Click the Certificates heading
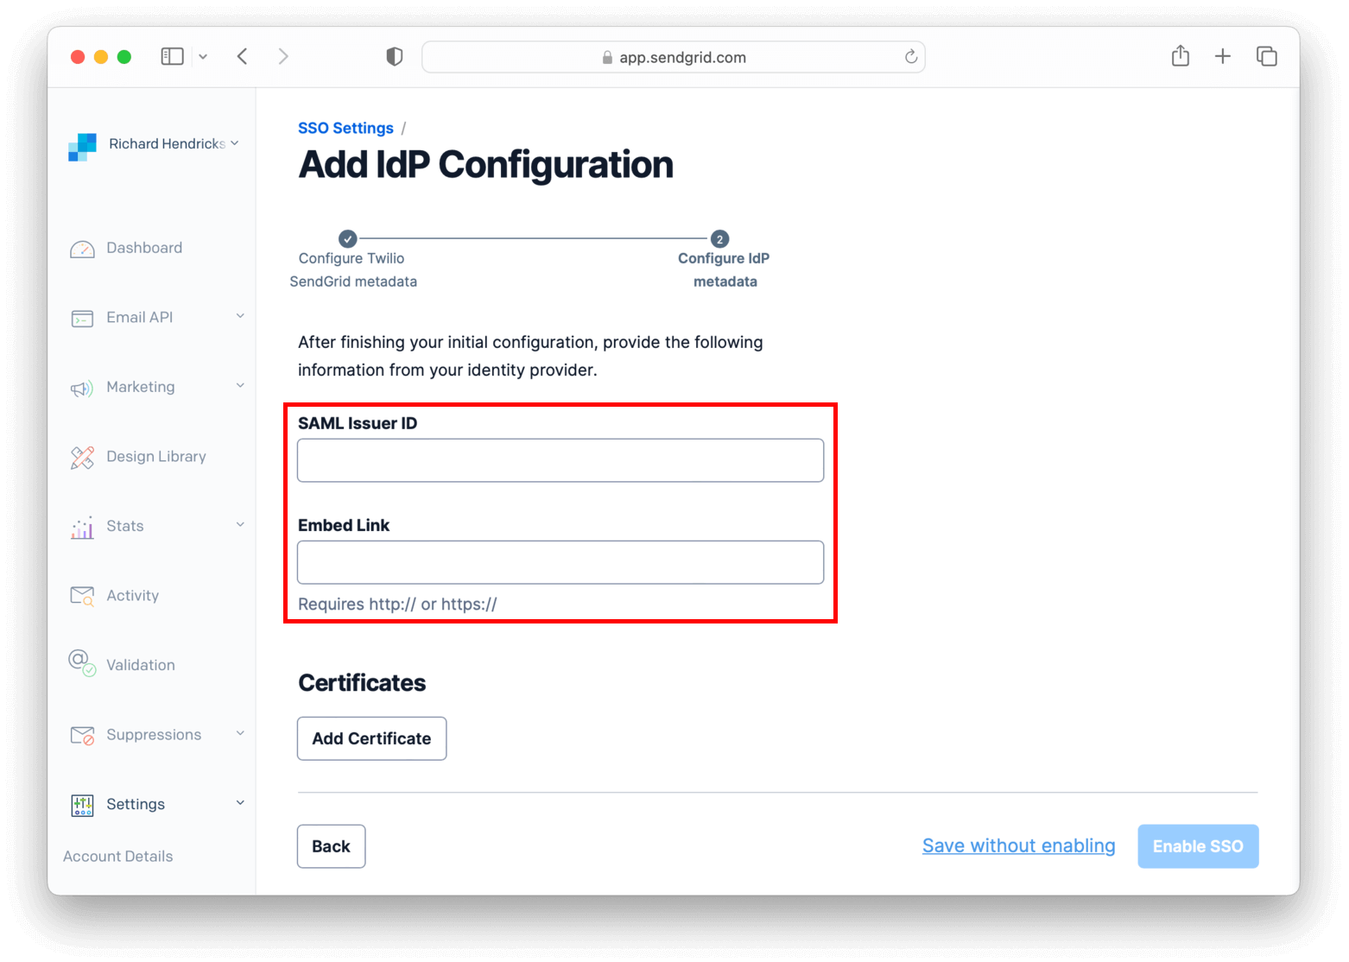The height and width of the screenshot is (962, 1349). tap(362, 683)
